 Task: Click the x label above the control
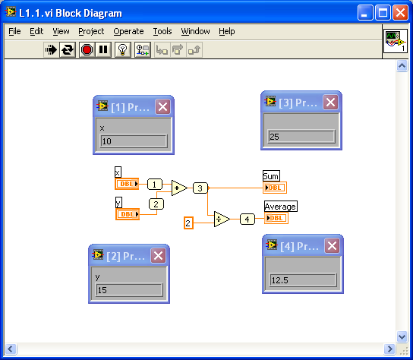coord(118,172)
